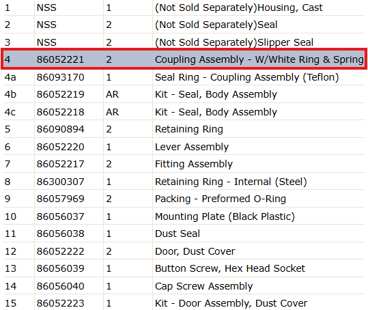Click the Fitting Assembly description
Viewport: 368px width, 310px height.
(194, 164)
